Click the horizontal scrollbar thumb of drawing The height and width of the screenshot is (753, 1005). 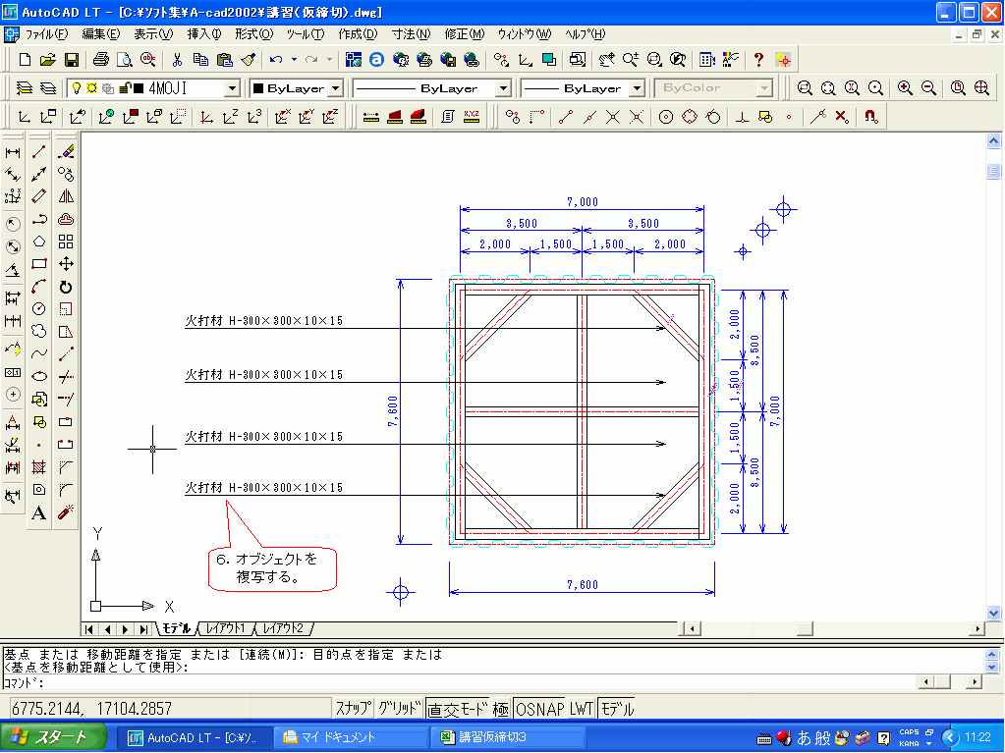pos(805,628)
